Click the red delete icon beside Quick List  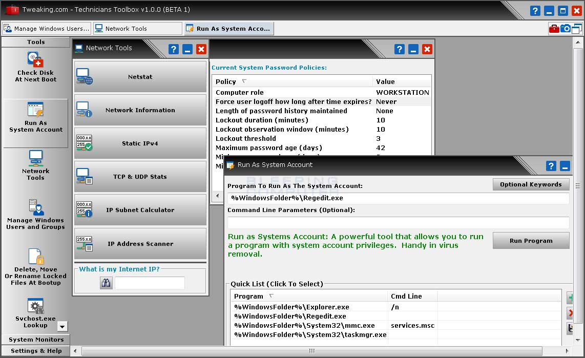pos(570,313)
